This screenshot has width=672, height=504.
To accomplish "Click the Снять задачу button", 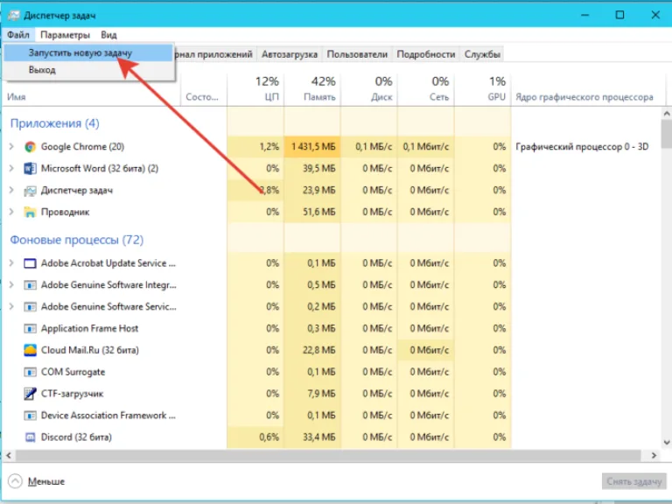I will point(633,481).
